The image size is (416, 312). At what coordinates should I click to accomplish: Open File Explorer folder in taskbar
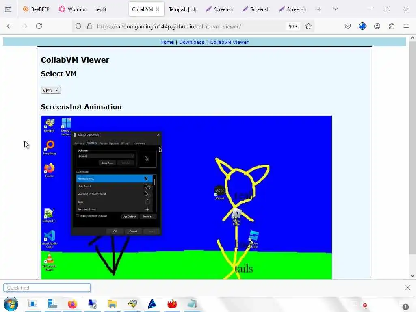(112, 304)
